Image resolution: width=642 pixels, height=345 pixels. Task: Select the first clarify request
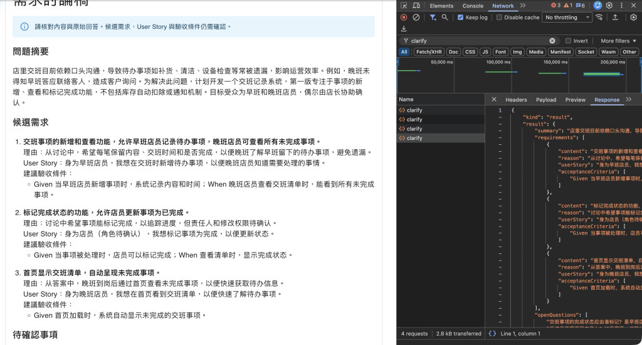coord(441,110)
